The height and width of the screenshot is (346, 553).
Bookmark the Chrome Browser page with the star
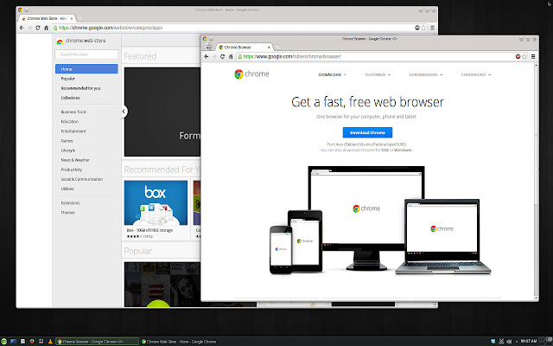tap(524, 56)
